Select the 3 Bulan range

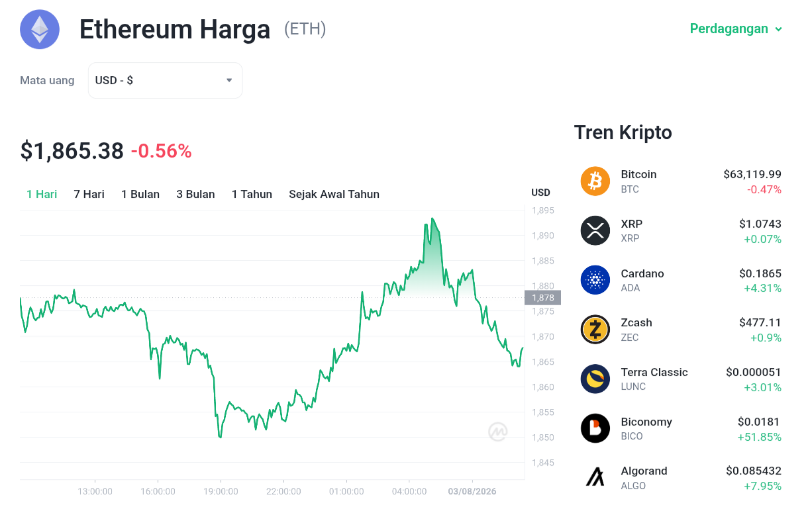tap(195, 194)
